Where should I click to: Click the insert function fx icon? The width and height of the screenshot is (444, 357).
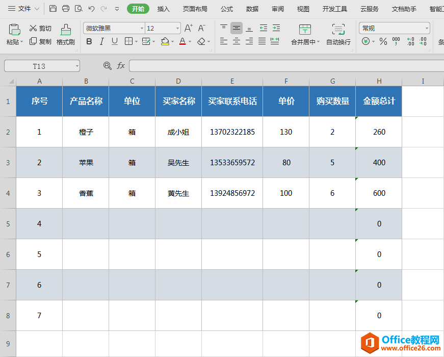pos(121,65)
